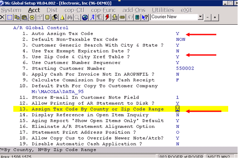The height and width of the screenshot is (159, 238).
Task: Click O value for Statement Print Address Position
Action: tap(178, 133)
